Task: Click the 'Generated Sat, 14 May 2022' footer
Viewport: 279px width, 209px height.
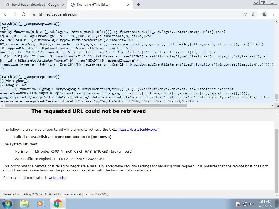Action: coord(56,194)
